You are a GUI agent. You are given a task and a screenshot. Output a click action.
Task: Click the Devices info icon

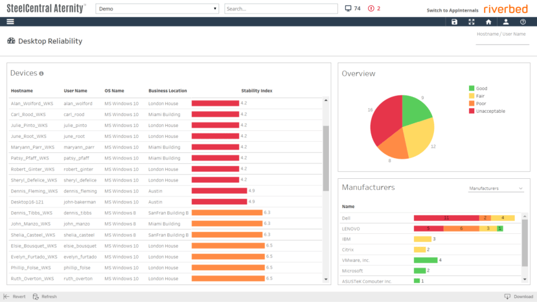click(41, 73)
